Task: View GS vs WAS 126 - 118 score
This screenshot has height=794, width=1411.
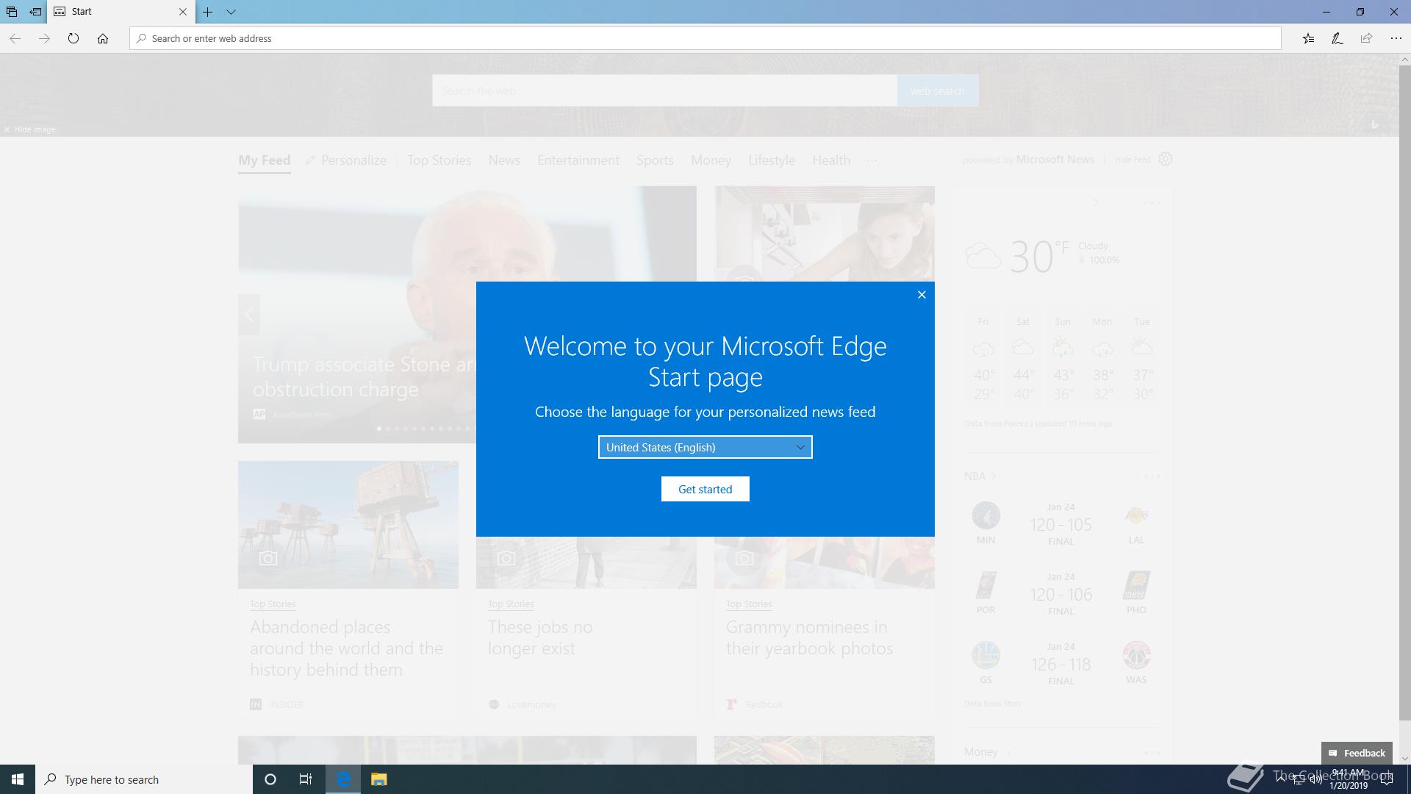Action: [1060, 664]
